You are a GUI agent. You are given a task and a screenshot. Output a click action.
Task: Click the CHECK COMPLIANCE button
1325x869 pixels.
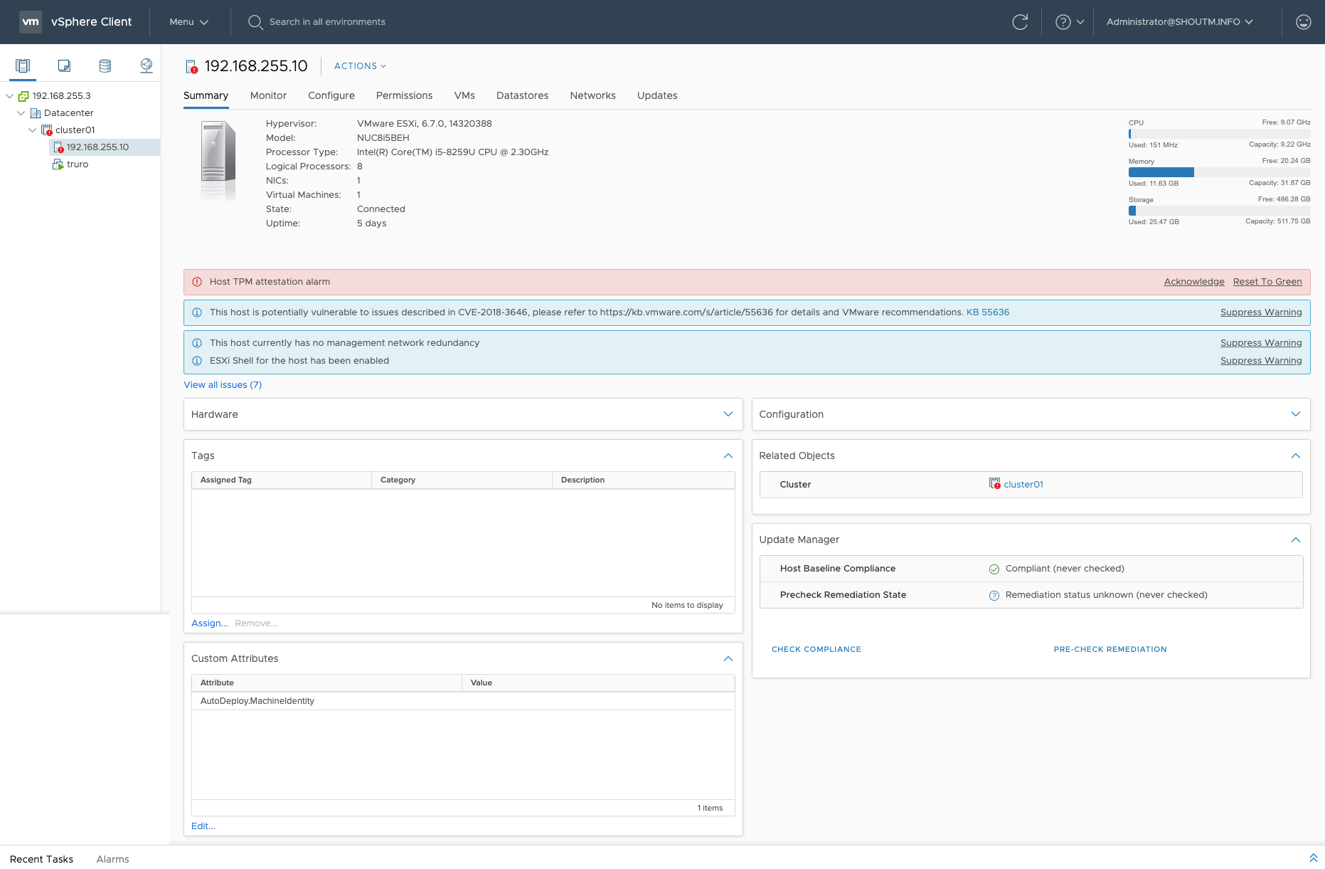(816, 649)
